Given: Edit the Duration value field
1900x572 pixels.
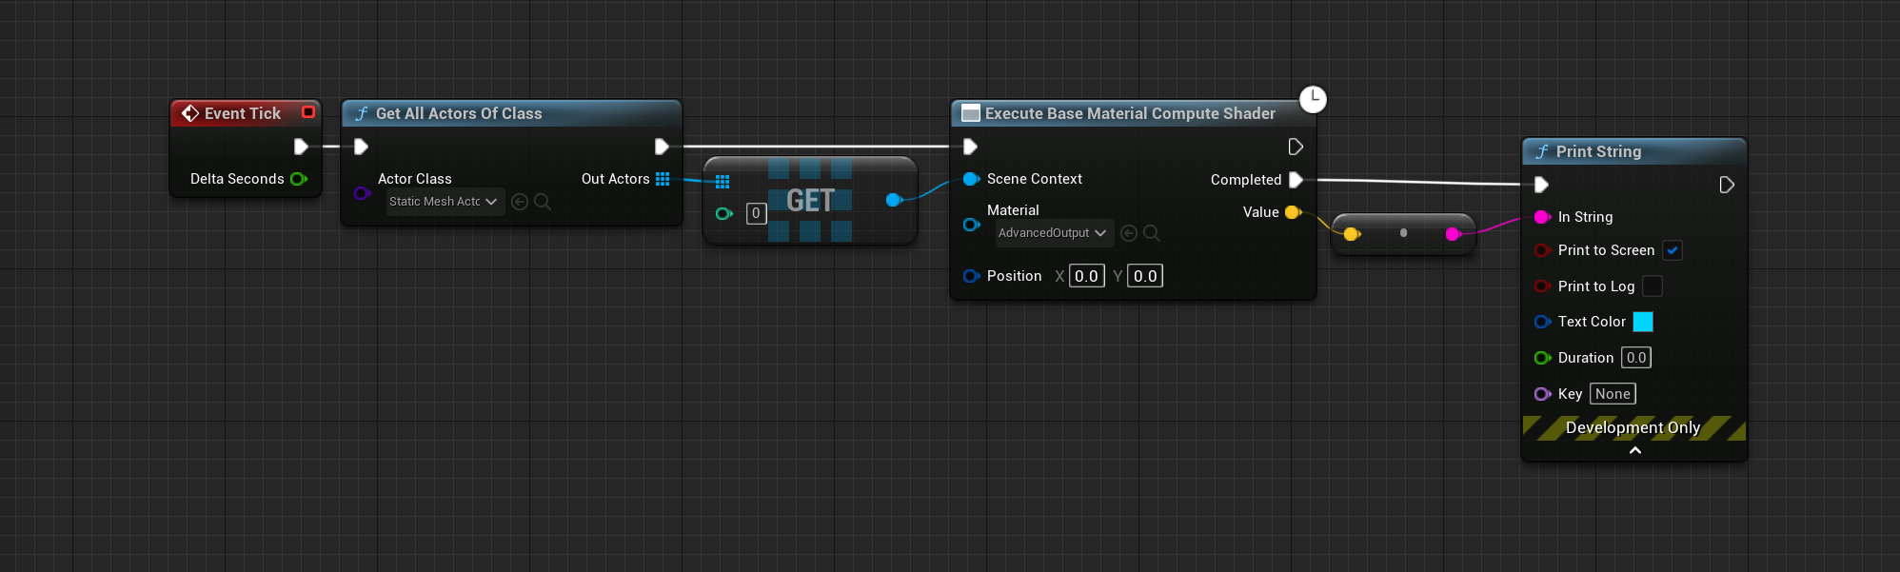Looking at the screenshot, I should click(1636, 358).
